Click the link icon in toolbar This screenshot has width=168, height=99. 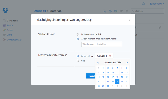click(121, 11)
